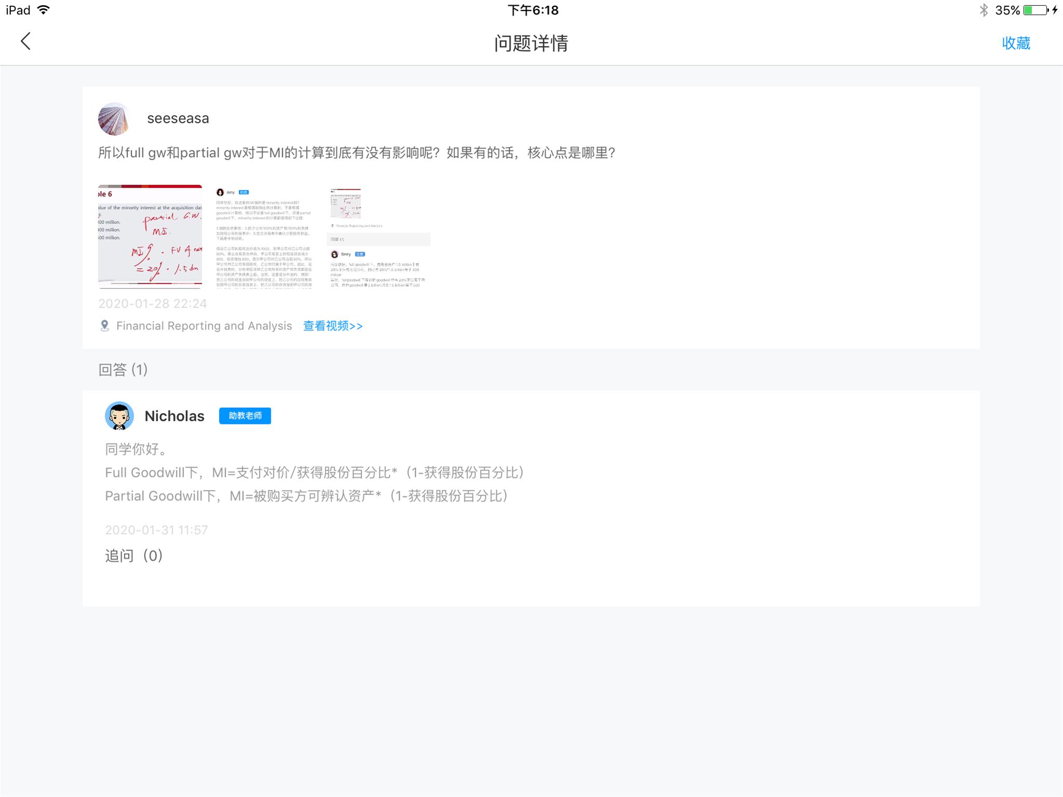Tap the 助教老师 badge
This screenshot has width=1063, height=797.
[x=245, y=416]
